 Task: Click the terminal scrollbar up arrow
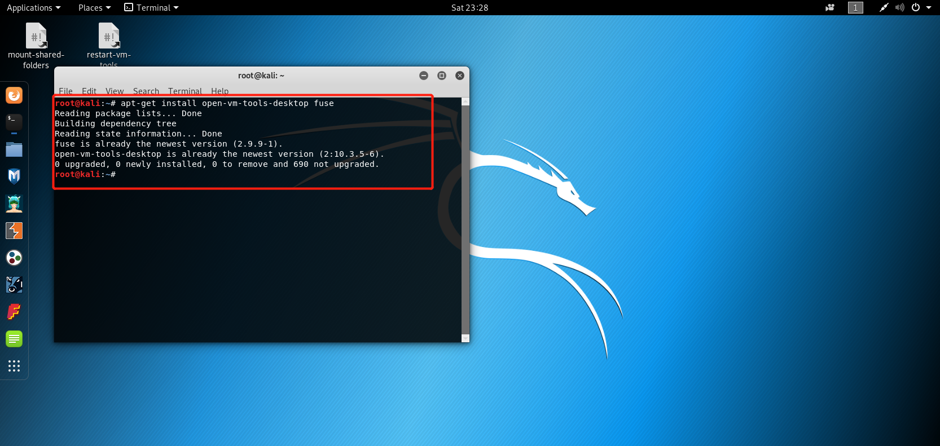(465, 101)
